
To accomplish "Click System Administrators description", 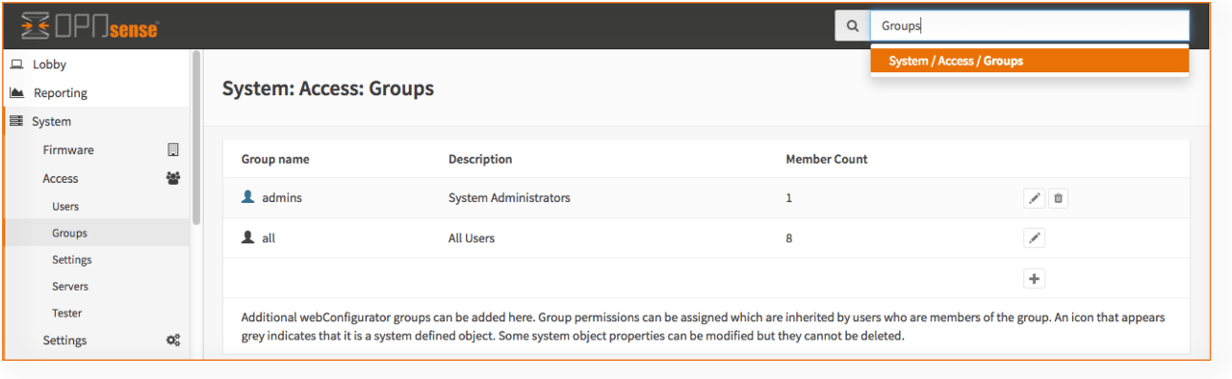I will [x=509, y=198].
